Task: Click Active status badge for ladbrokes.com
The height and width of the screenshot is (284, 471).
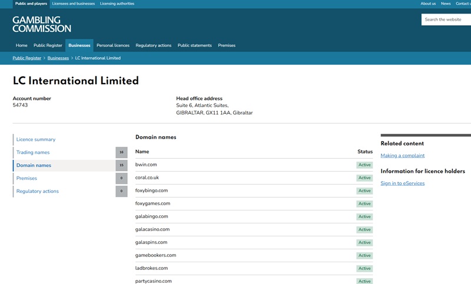Action: point(364,268)
